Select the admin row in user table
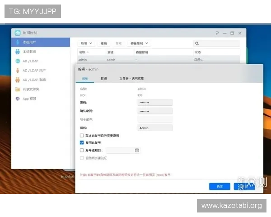Image resolution: width=271 pixels, height=217 pixels. pos(159,60)
